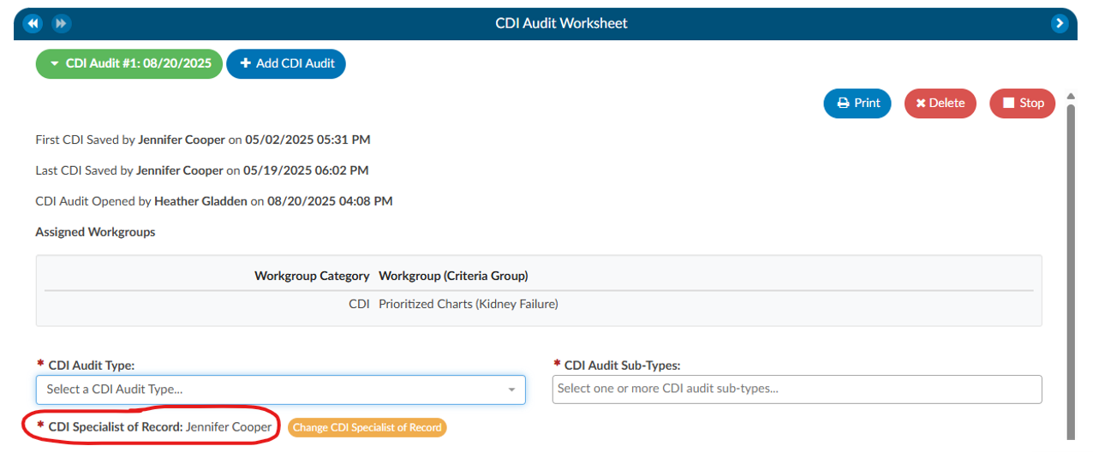Click the 'CDI Specialist of Record: Jennifer Cooper' text

pyautogui.click(x=160, y=426)
